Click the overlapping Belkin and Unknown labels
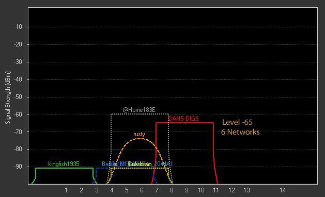Image resolution: width=325 pixels, height=197 pixels. pos(137,164)
